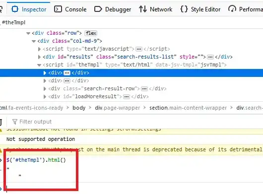Image resolution: width=263 pixels, height=194 pixels.
Task: Toggle the flex badge on row div
Action: pos(91,33)
